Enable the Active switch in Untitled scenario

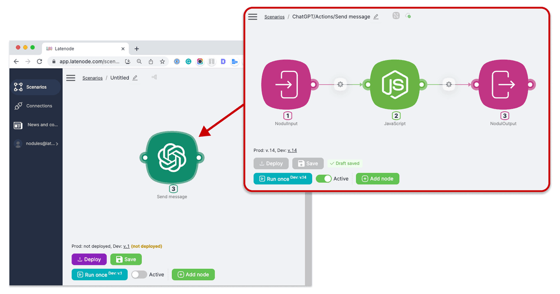coord(139,274)
